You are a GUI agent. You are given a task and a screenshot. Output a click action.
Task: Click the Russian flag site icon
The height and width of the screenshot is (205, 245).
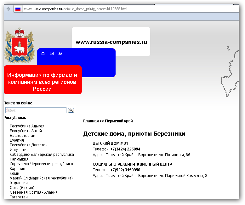(18, 9)
